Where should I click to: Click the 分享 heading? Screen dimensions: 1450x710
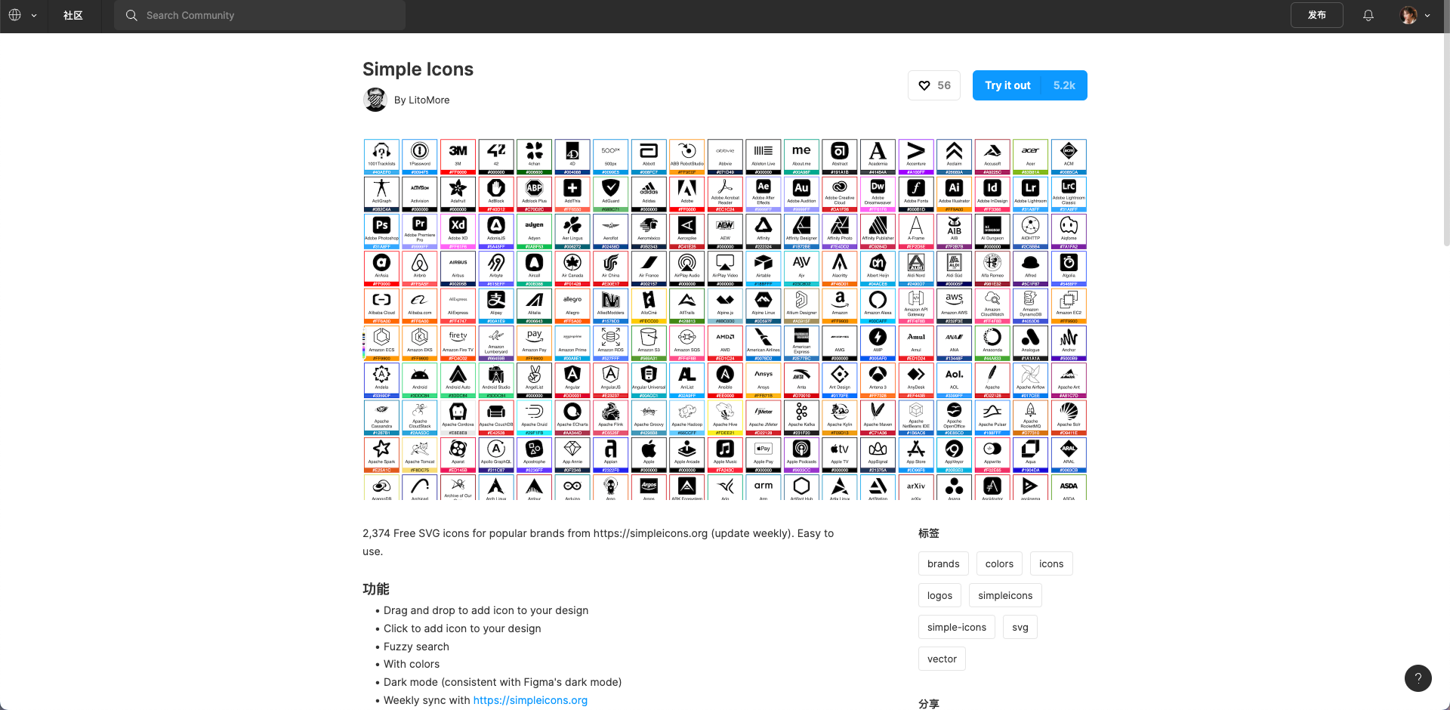pyautogui.click(x=929, y=704)
